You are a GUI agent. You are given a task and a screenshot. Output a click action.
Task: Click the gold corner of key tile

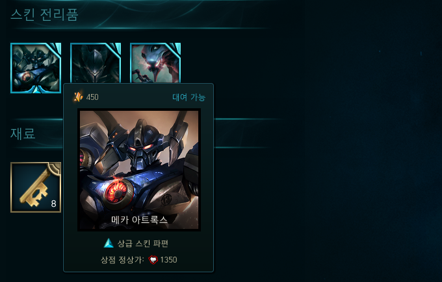(x=55, y=168)
